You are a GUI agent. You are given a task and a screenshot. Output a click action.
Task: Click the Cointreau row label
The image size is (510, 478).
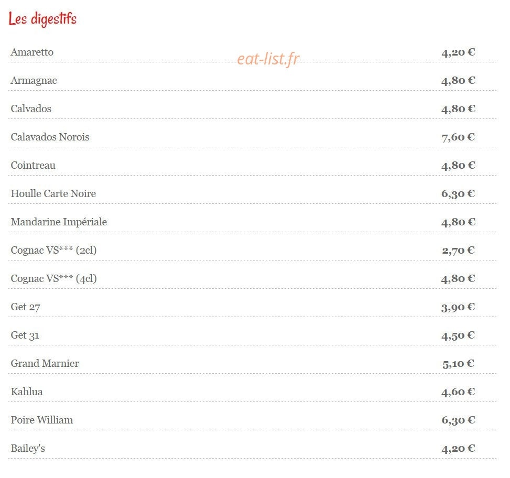[x=33, y=165]
